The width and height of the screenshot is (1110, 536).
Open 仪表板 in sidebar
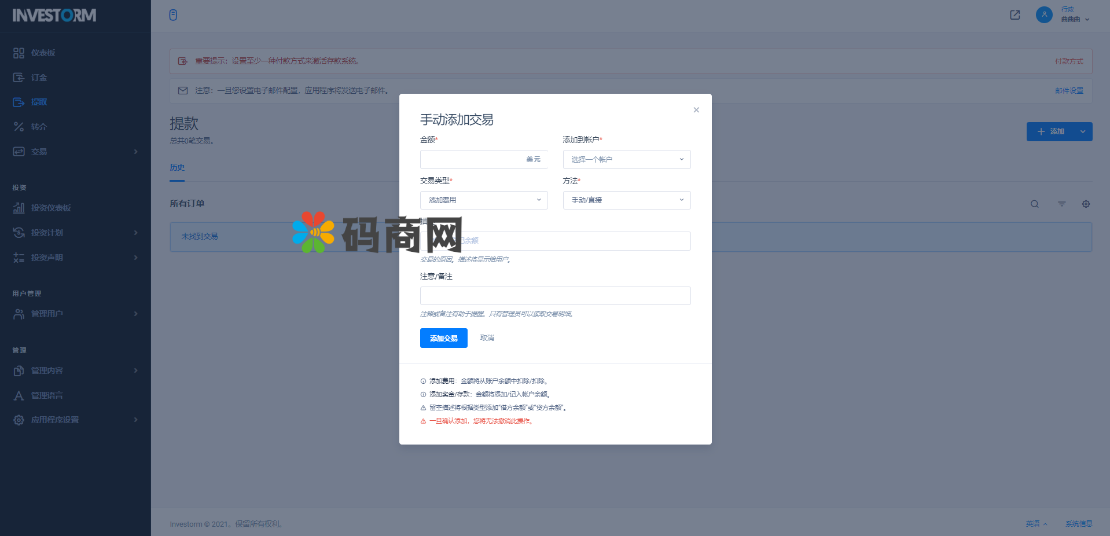pos(43,53)
